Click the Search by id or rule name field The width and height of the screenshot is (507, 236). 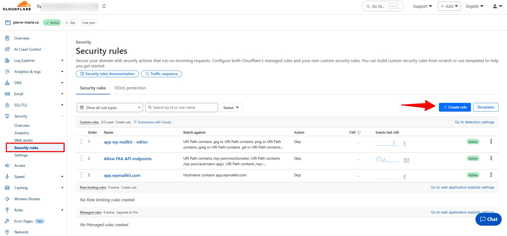click(x=182, y=108)
